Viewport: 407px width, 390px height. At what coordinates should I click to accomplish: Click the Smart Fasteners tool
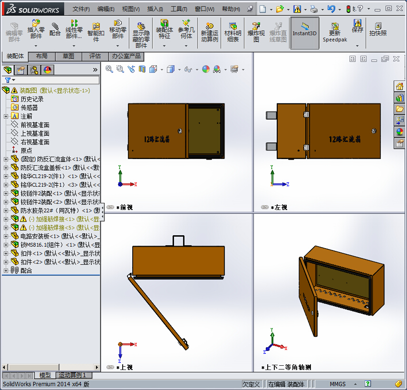[96, 32]
